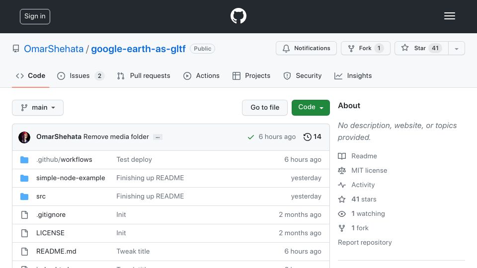View the 1 watching link

[361, 213]
